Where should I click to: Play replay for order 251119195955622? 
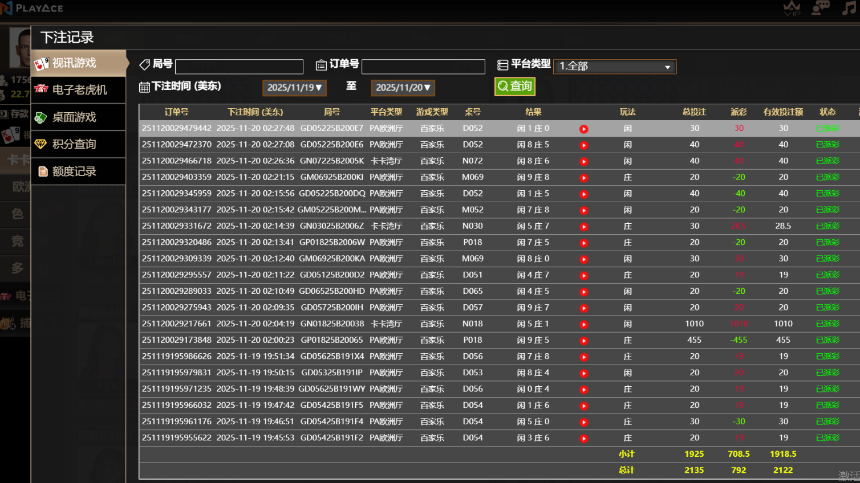[583, 439]
